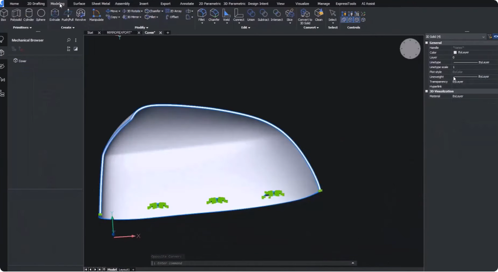Image resolution: width=498 pixels, height=272 pixels.
Task: Apply the Subtract boolean tool
Action: click(263, 15)
